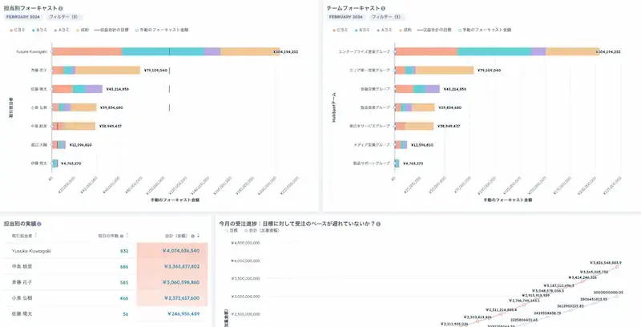Screen dimensions: 641x327
Task: Open フィルター (3) in チームフォーキャスト panel
Action: (x=387, y=17)
